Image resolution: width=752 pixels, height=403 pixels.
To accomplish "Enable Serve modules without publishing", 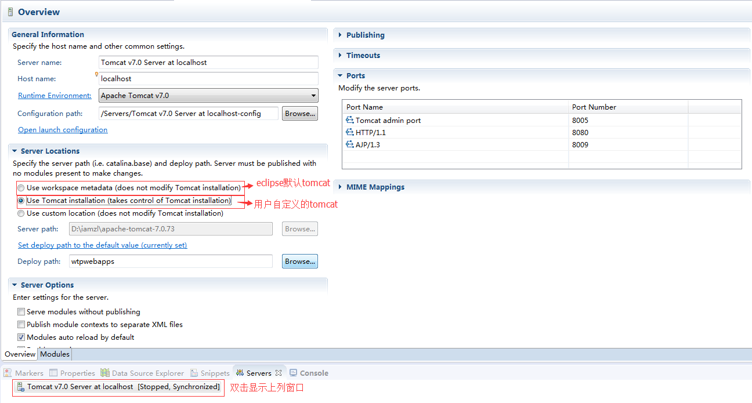I will click(21, 312).
